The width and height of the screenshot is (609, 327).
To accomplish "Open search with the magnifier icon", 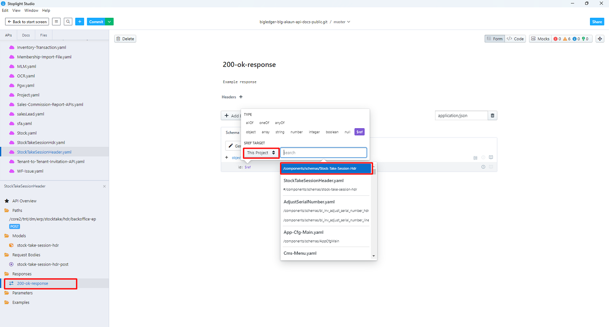I will point(68,22).
